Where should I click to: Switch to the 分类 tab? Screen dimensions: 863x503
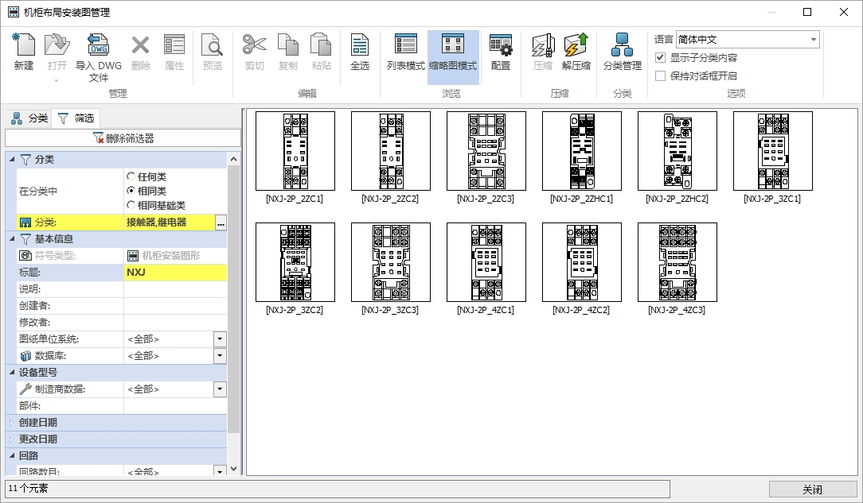[x=29, y=118]
